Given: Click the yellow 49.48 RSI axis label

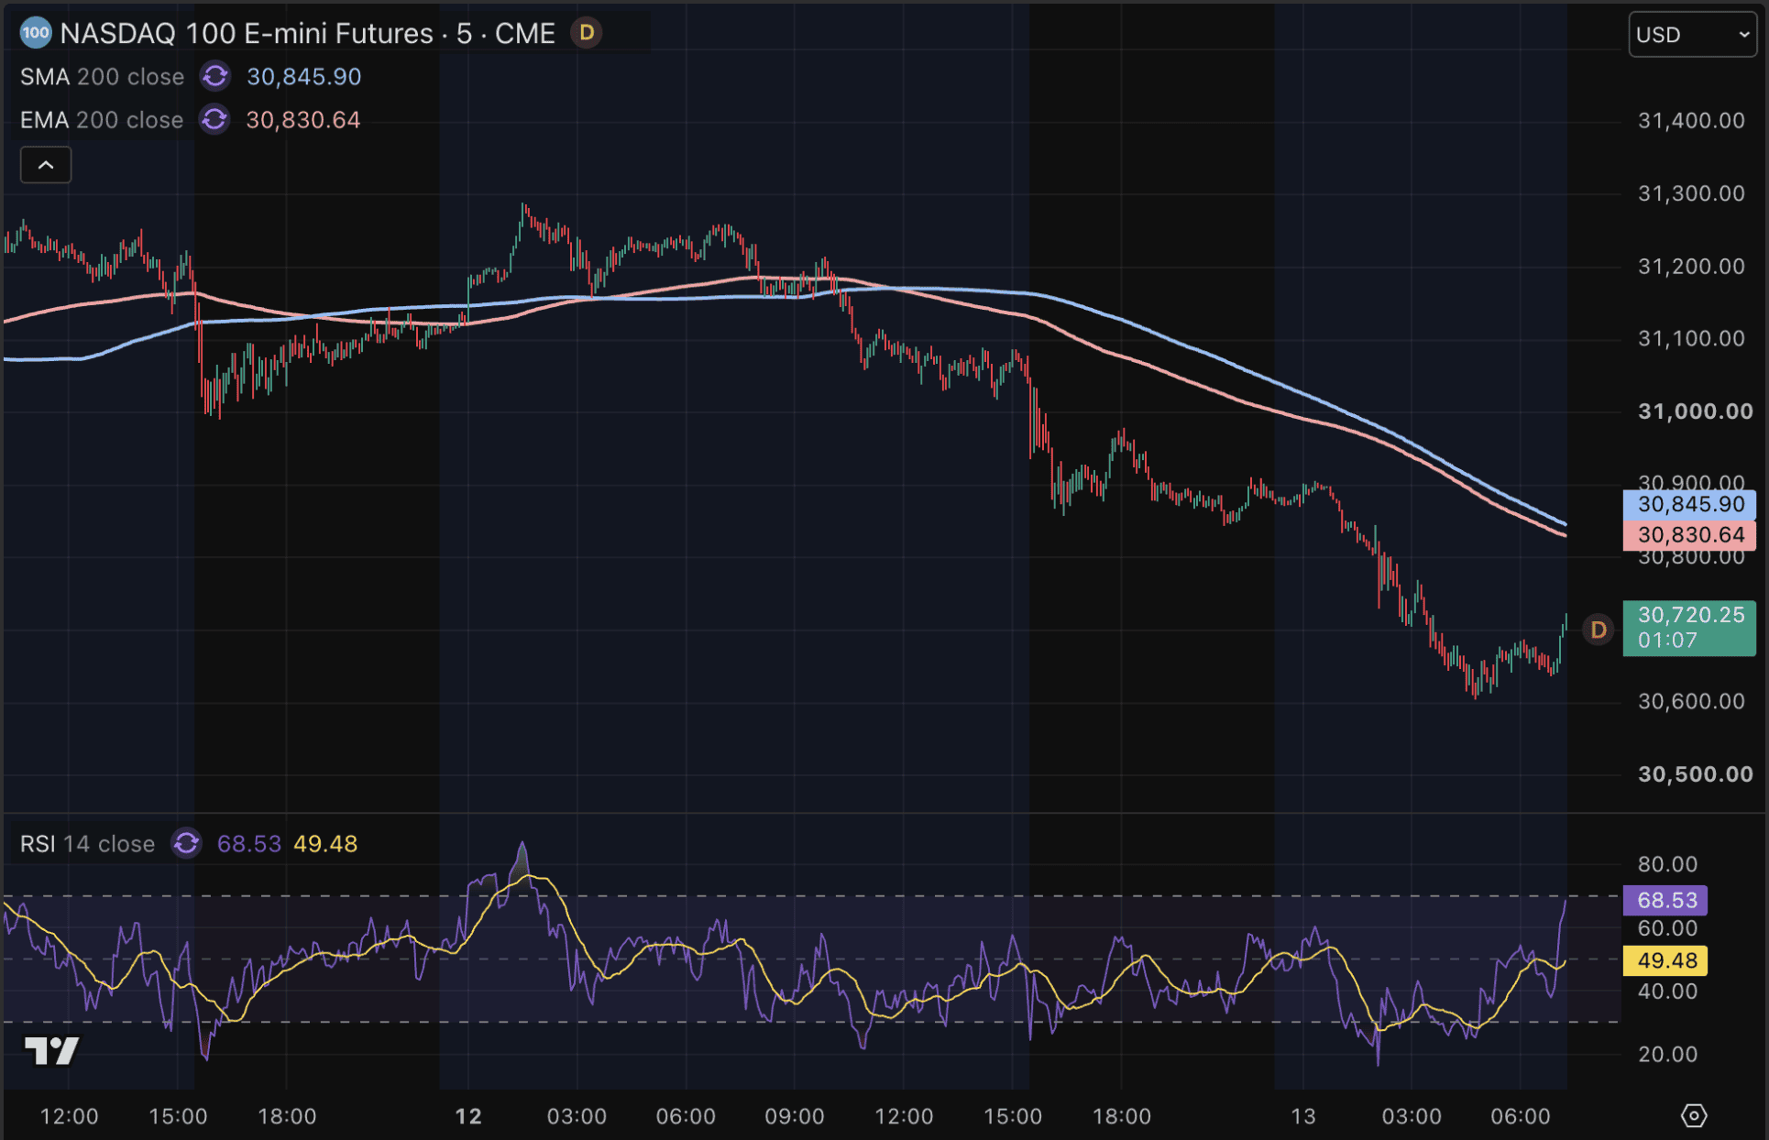Looking at the screenshot, I should pyautogui.click(x=1665, y=960).
